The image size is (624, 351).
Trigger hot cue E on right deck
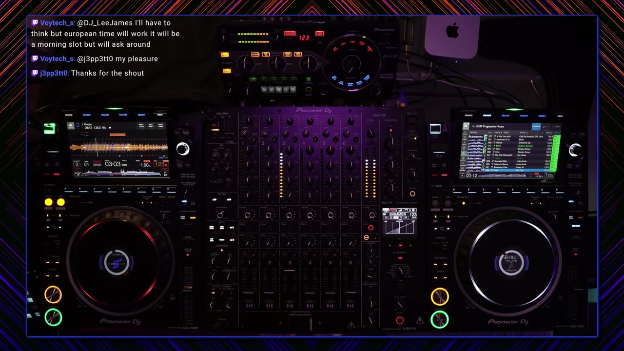tap(516, 192)
